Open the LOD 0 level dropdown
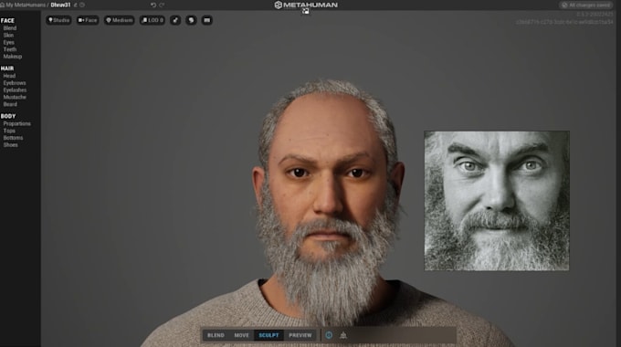Viewport: 621px width, 347px height. click(153, 20)
